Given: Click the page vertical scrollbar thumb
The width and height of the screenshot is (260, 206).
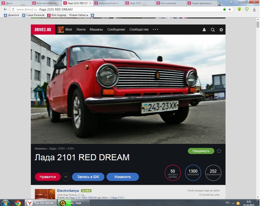Looking at the screenshot, I should coord(258,25).
